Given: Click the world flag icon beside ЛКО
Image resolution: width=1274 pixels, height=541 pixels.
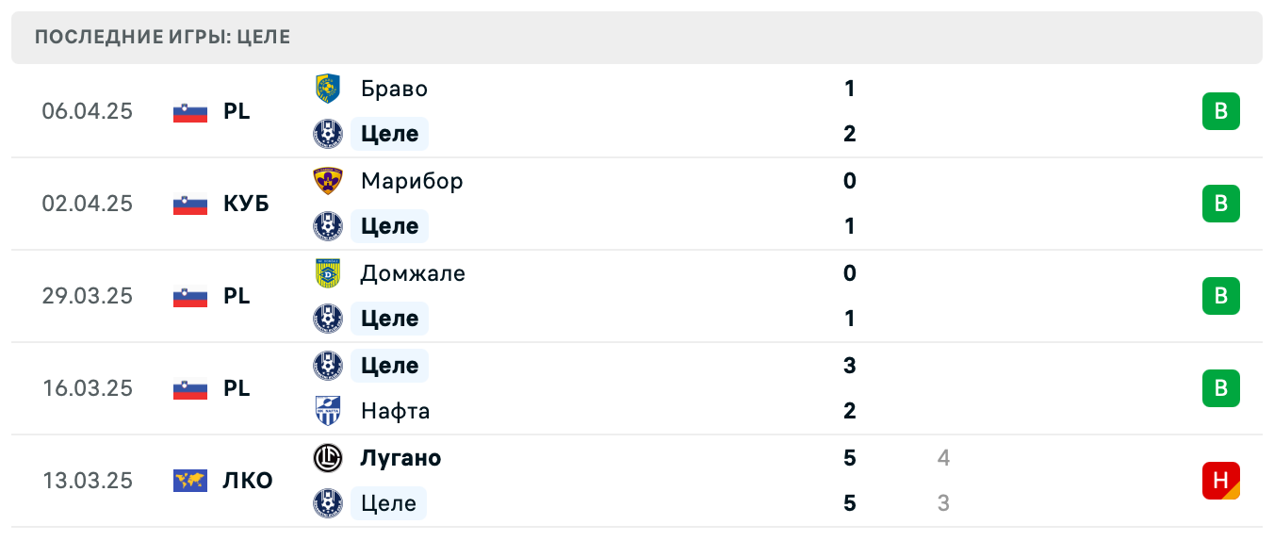Looking at the screenshot, I should click(x=190, y=481).
